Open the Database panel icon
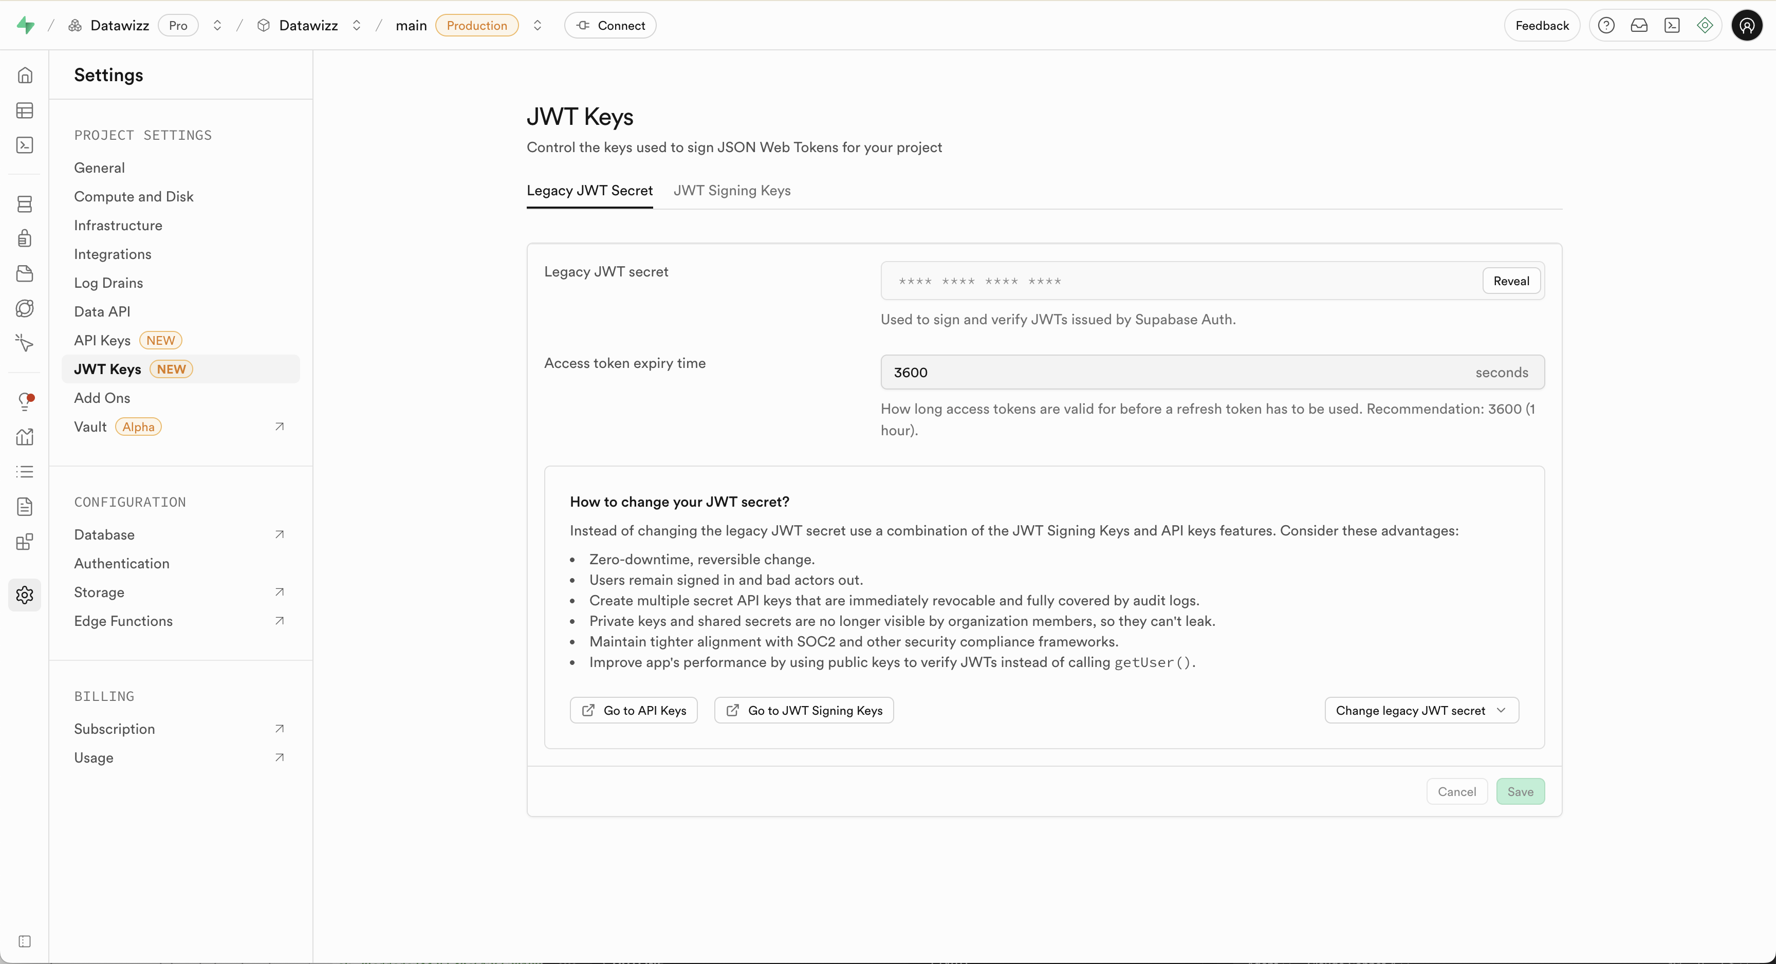 click(x=26, y=203)
